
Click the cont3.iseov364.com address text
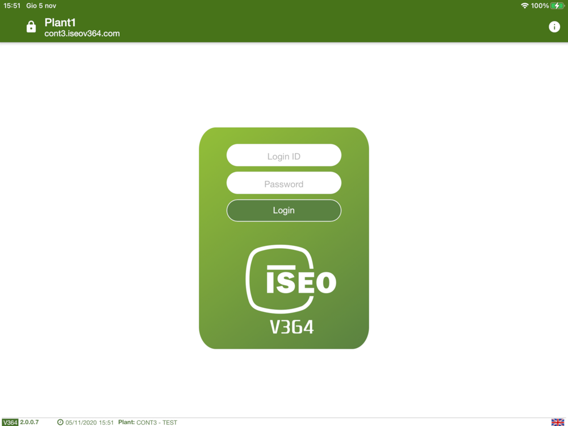[82, 34]
